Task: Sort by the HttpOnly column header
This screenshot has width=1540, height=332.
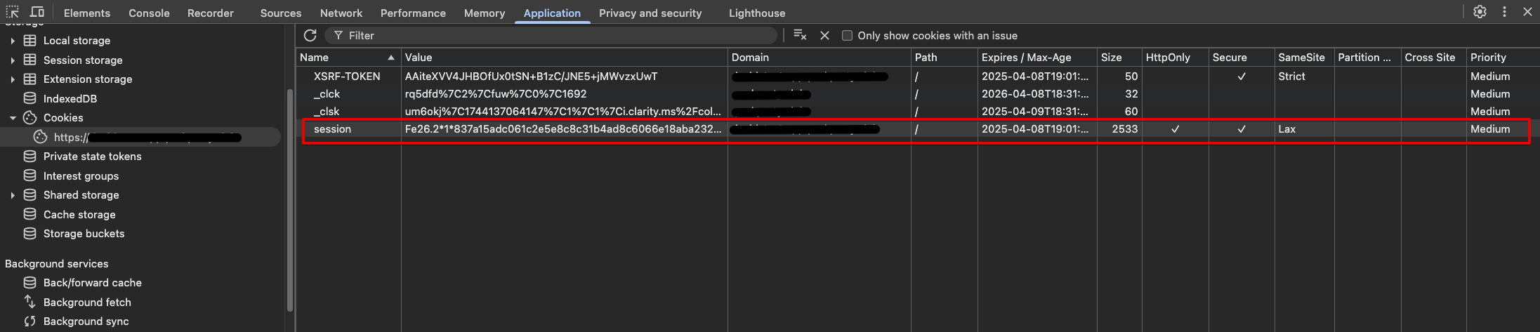Action: 1176,58
